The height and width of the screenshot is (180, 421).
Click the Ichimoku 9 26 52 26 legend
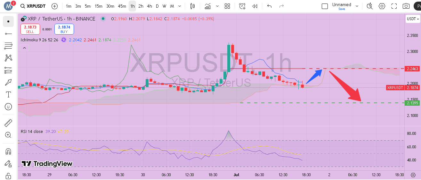click(39, 40)
